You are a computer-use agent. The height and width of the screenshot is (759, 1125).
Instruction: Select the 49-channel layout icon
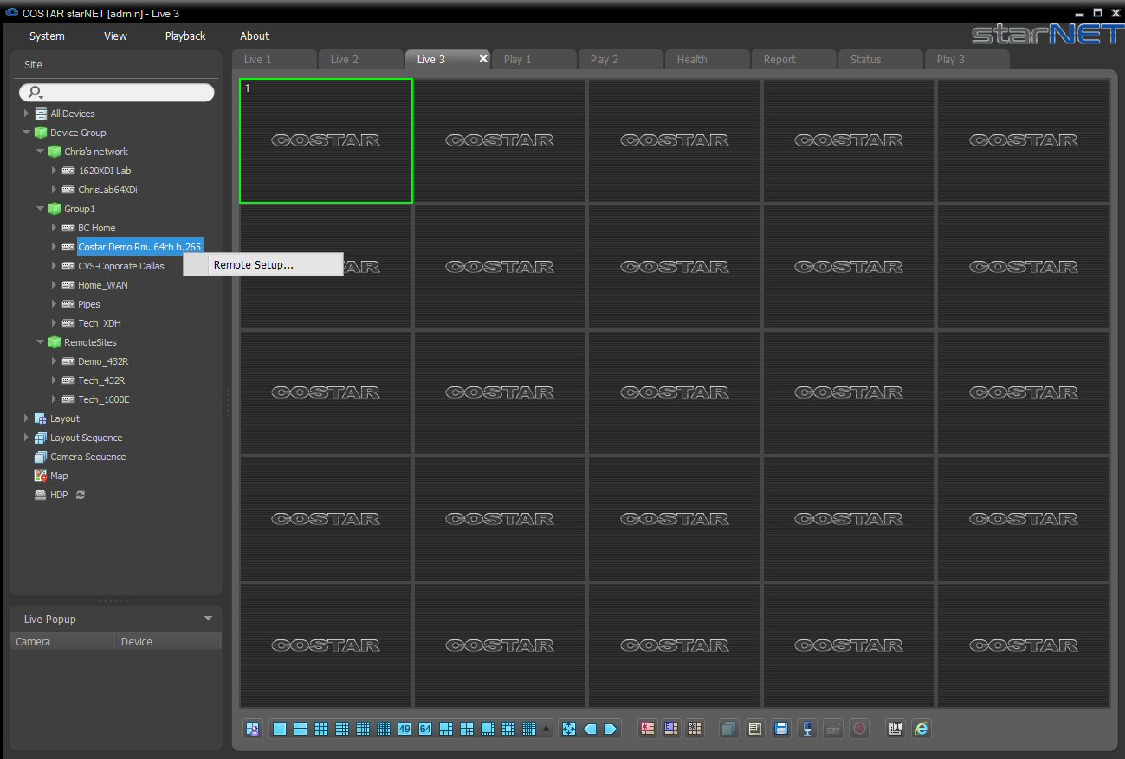pyautogui.click(x=404, y=729)
